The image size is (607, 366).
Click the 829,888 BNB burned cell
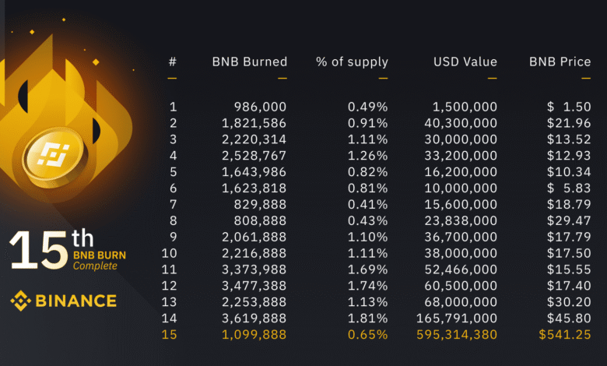pyautogui.click(x=260, y=204)
